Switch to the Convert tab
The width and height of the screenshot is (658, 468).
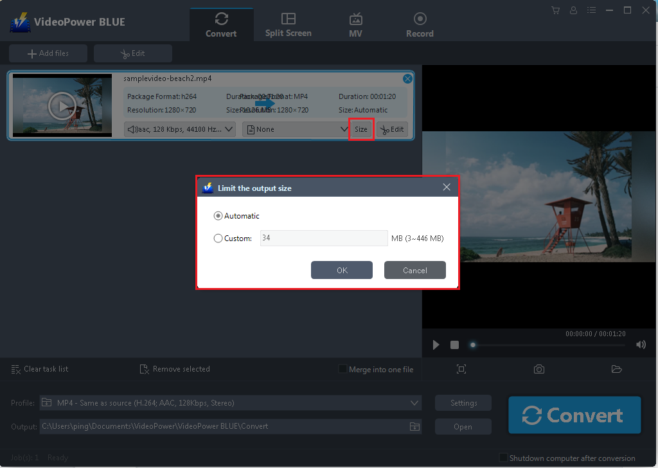(221, 24)
